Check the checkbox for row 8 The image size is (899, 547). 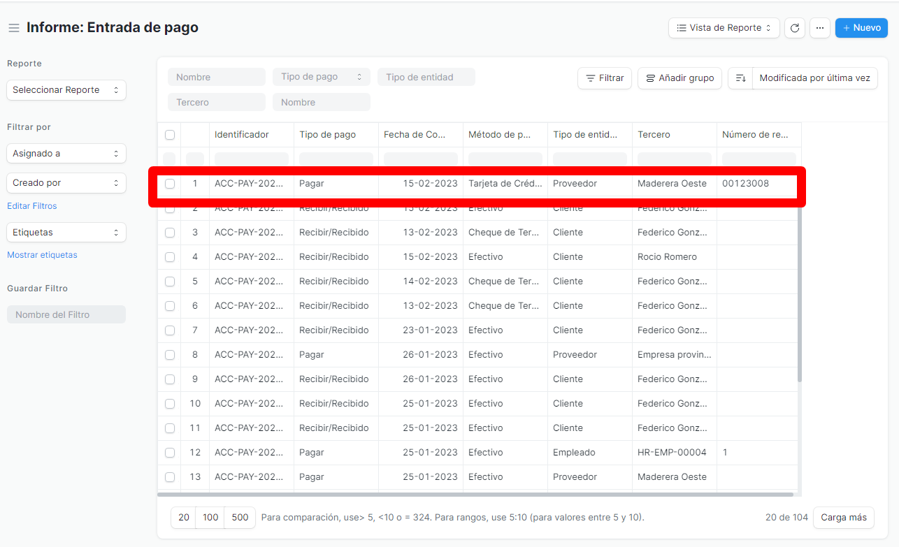170,355
